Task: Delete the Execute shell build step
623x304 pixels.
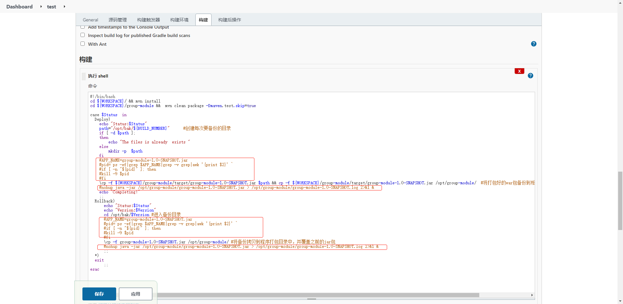Action: tap(519, 71)
